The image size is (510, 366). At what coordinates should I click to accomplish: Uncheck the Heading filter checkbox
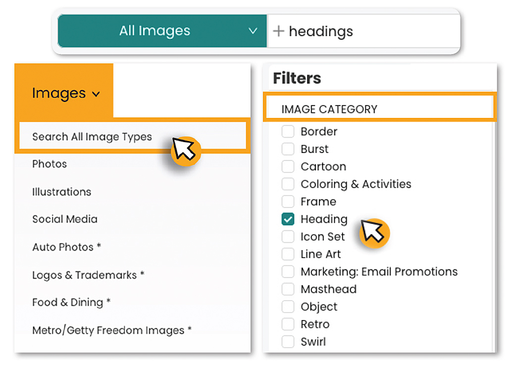[x=288, y=219]
